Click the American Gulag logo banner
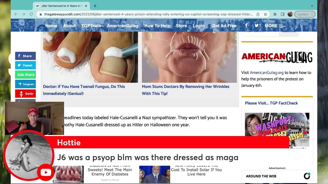This screenshot has height=184, width=328. (x=277, y=57)
